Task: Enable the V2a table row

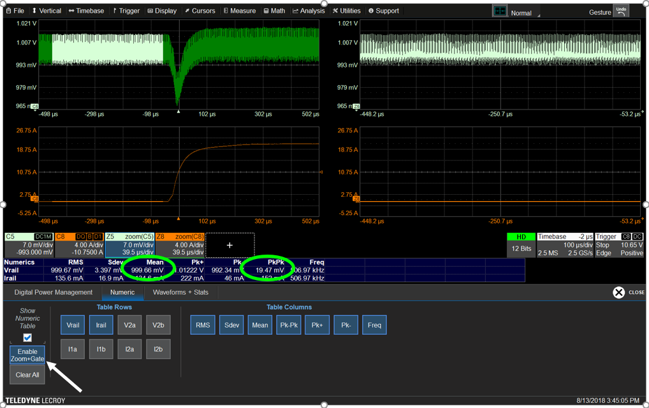Action: tap(130, 325)
